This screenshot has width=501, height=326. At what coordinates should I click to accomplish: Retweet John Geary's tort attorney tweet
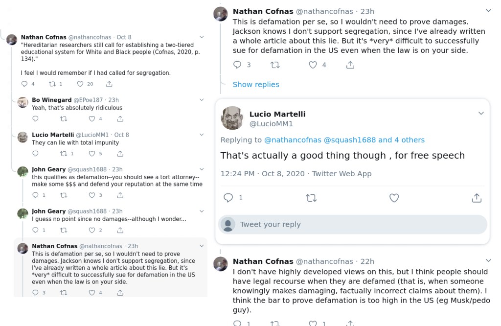pyautogui.click(x=64, y=195)
